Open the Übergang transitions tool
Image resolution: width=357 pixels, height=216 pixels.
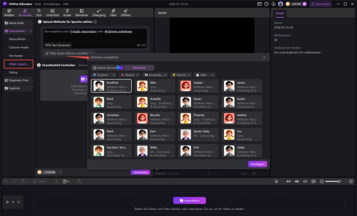click(x=99, y=13)
